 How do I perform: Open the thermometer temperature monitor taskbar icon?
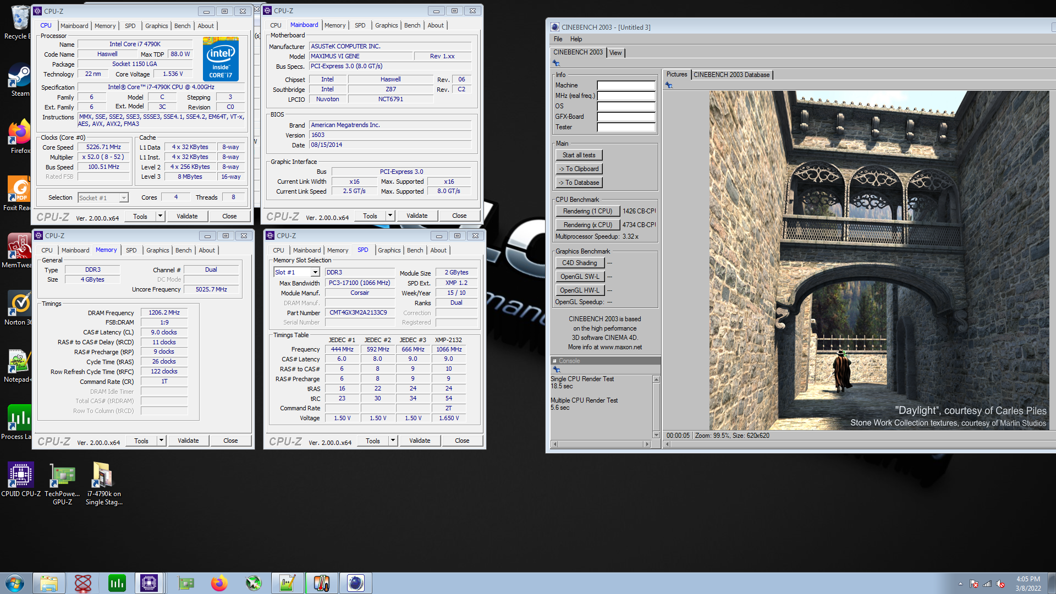pyautogui.click(x=322, y=583)
